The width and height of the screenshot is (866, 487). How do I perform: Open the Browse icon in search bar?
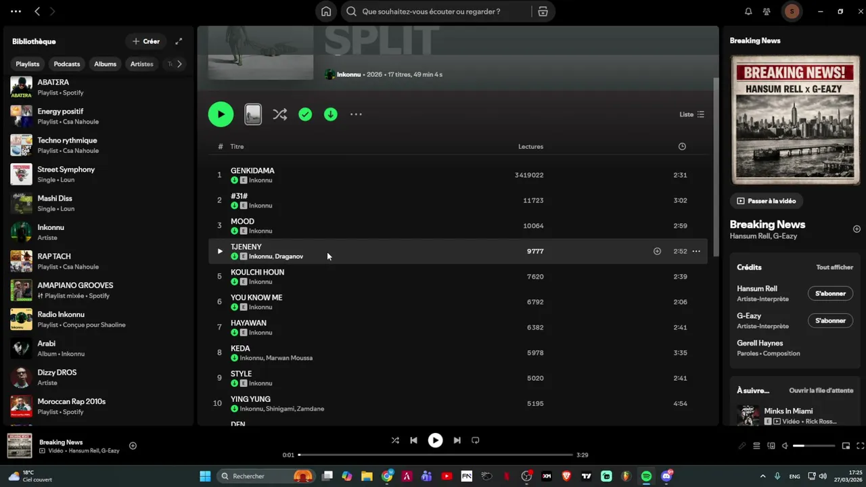pyautogui.click(x=543, y=11)
